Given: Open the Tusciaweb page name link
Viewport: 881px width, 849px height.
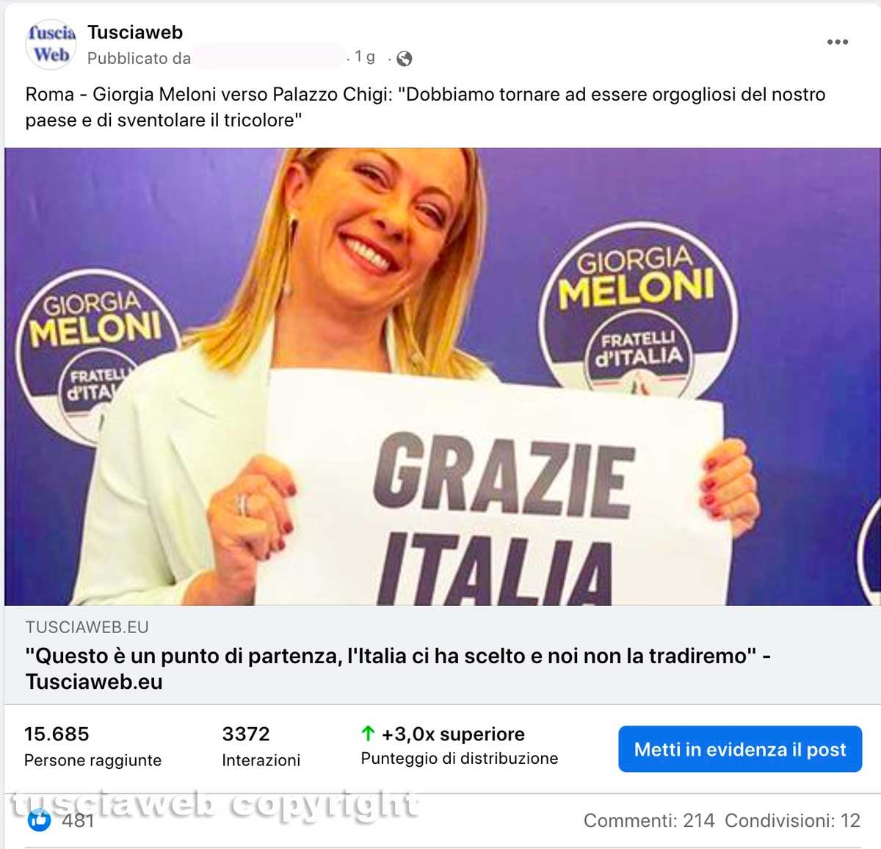Looking at the screenshot, I should click(x=135, y=32).
